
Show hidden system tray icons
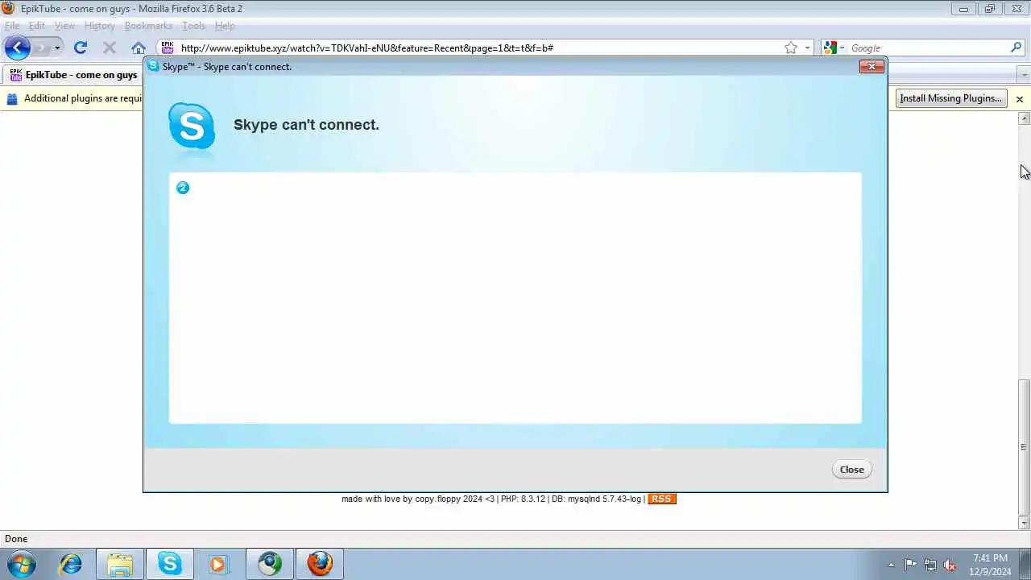(x=891, y=565)
